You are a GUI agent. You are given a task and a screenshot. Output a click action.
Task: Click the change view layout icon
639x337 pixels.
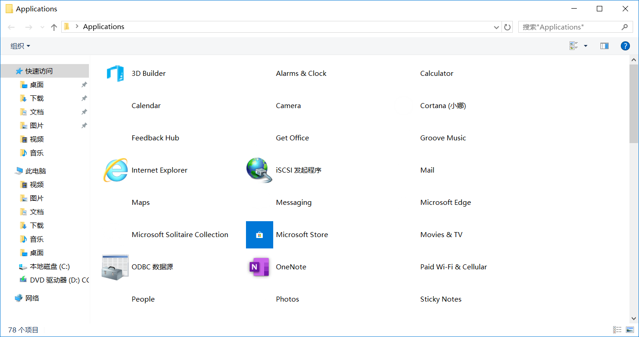tap(574, 46)
